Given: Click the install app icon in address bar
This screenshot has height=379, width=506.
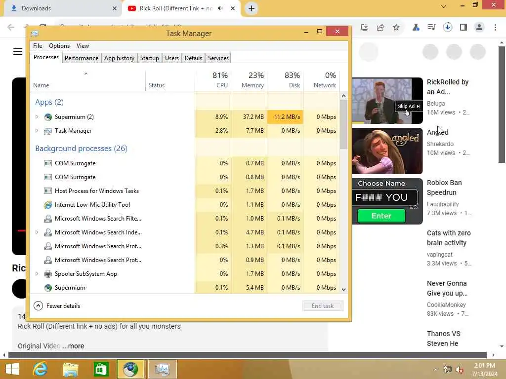Looking at the screenshot, I should (x=365, y=28).
